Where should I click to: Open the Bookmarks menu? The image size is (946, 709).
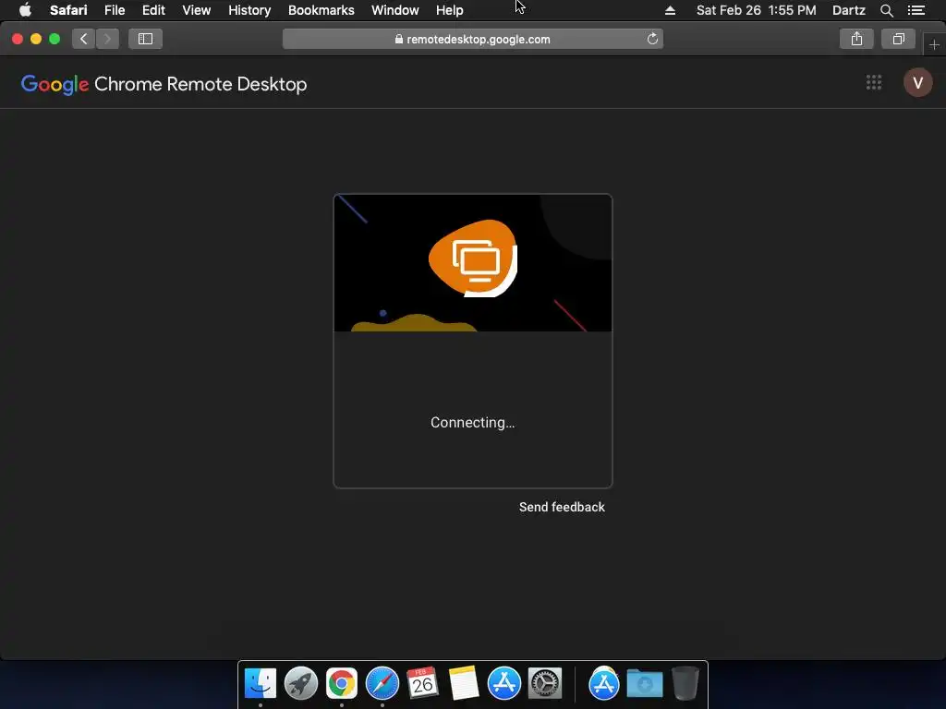coord(321,10)
